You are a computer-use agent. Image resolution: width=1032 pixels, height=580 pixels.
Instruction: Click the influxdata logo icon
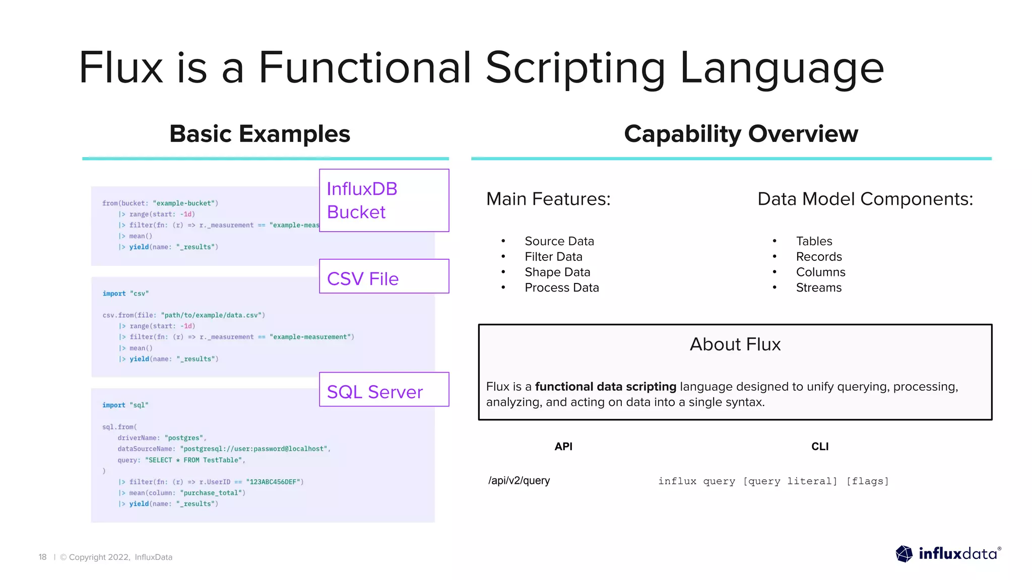[x=904, y=554]
